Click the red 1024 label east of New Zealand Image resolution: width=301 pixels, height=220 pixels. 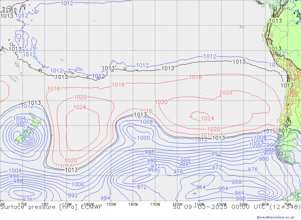click(x=79, y=107)
